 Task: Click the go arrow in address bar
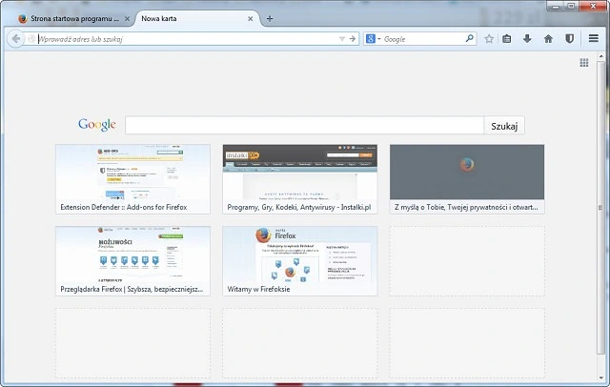click(x=353, y=39)
